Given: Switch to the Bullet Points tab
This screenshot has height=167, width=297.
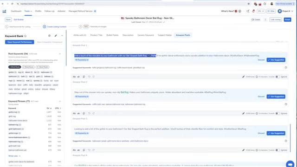Looking at the screenshot, I should [112, 35].
